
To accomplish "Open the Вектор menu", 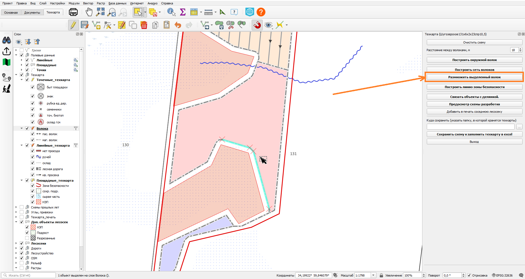I will click(x=88, y=3).
